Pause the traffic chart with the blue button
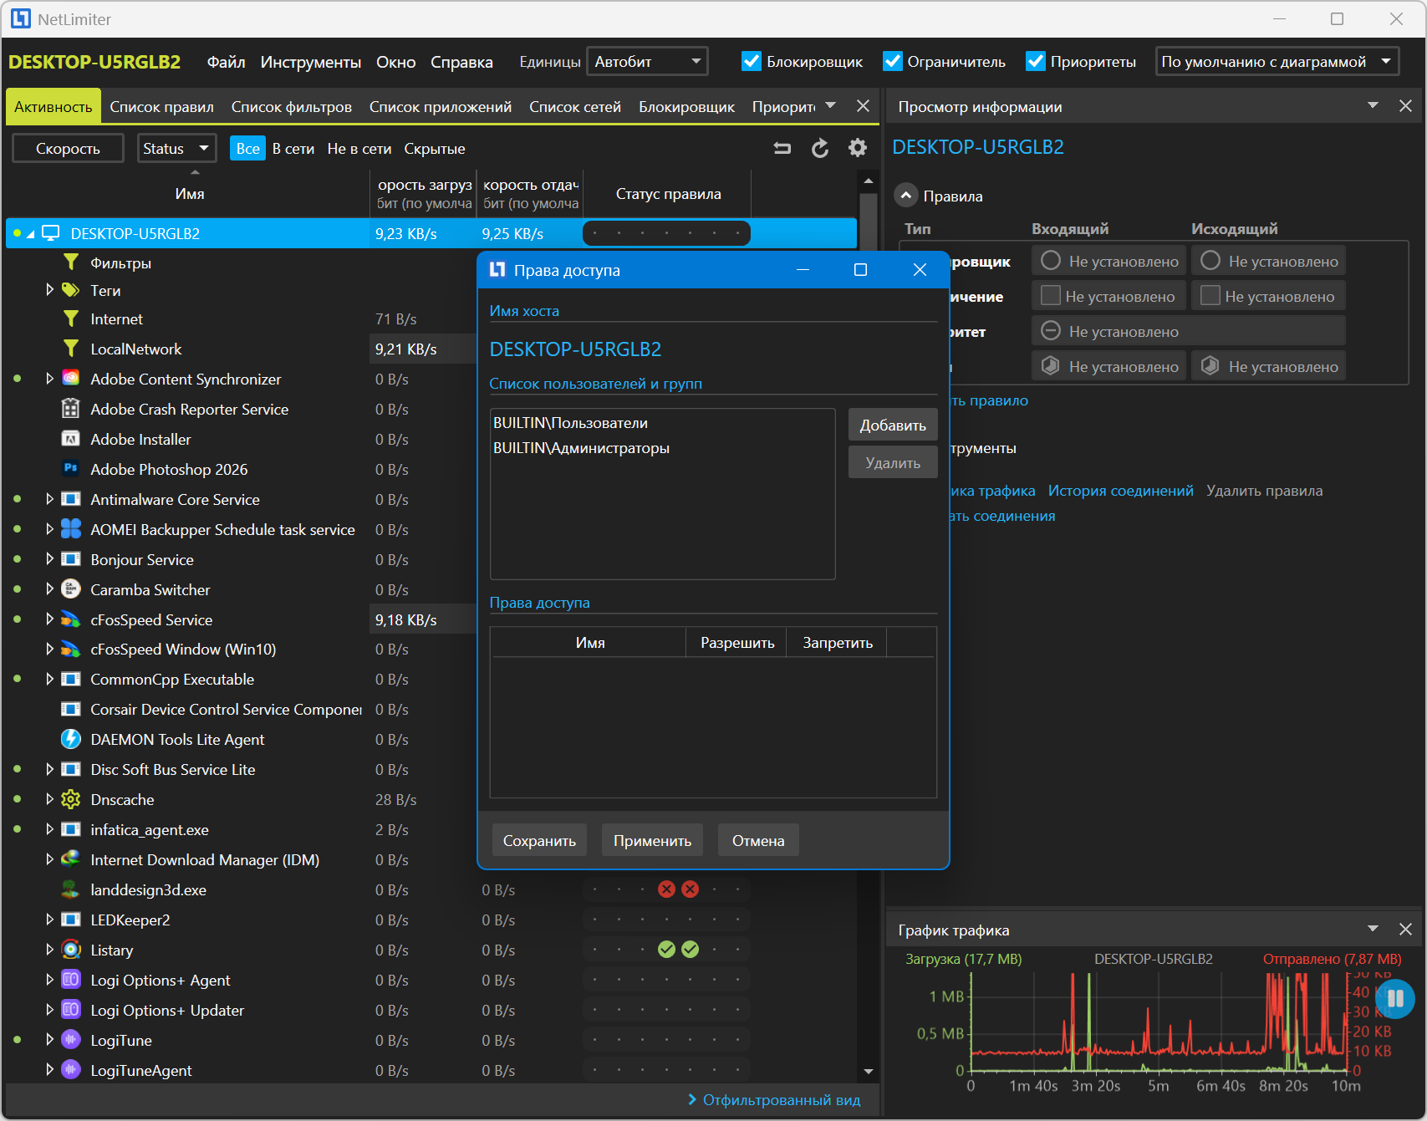Viewport: 1427px width, 1121px height. tap(1394, 998)
